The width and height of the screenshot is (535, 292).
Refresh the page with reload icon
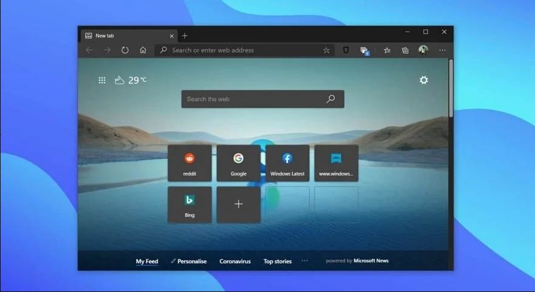[125, 50]
